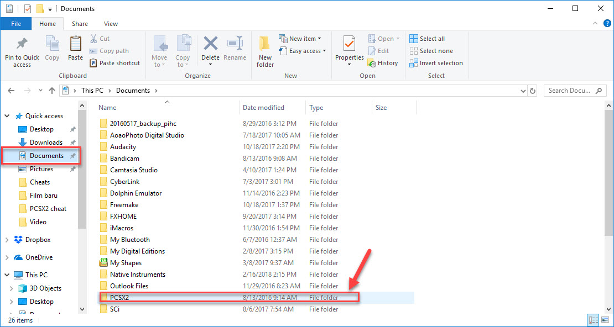Switch to the View tab

point(111,24)
